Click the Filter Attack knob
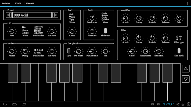Image resolution: width=191 pixels, height=107 pixels. [x=125, y=38]
